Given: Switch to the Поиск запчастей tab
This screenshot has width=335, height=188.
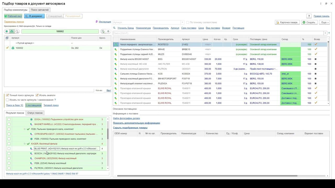Looking at the screenshot, I should pyautogui.click(x=40, y=10).
